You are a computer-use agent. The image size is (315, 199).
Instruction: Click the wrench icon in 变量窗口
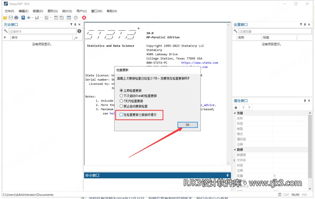tap(236, 31)
